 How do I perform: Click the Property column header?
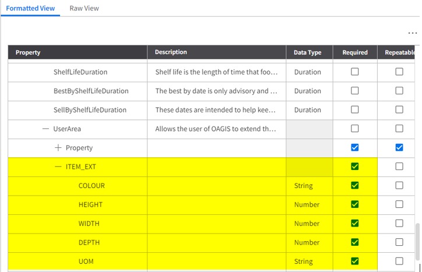78,52
